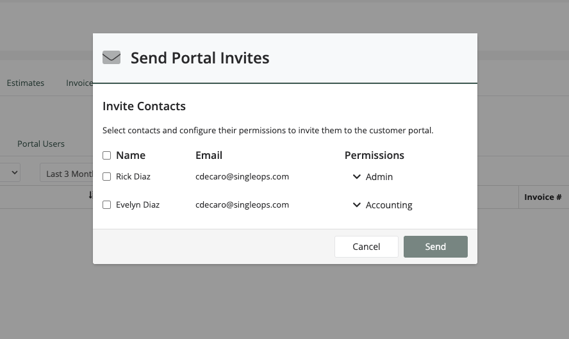Click the Permissions column heading

click(374, 155)
